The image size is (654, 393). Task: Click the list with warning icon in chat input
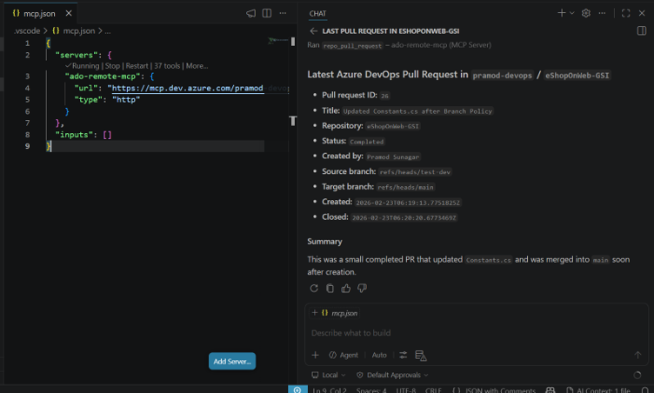pos(420,356)
